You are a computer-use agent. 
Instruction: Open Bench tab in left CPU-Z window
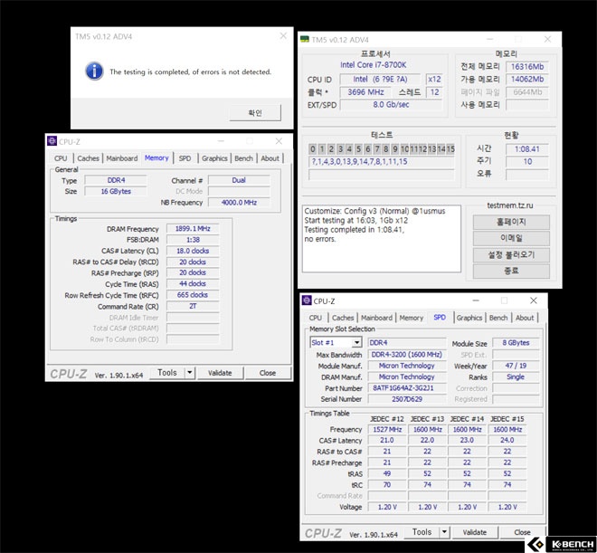click(x=243, y=158)
